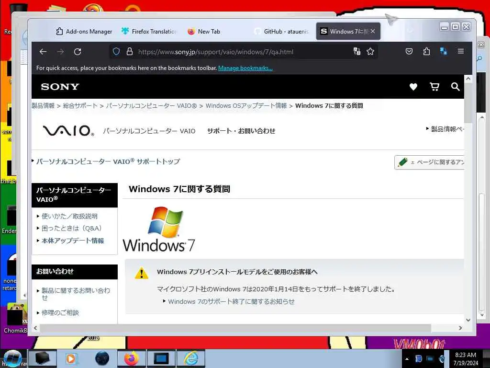This screenshot has width=490, height=368.
Task: Click the 8:23 AM taskbar clock
Action: 465,355
